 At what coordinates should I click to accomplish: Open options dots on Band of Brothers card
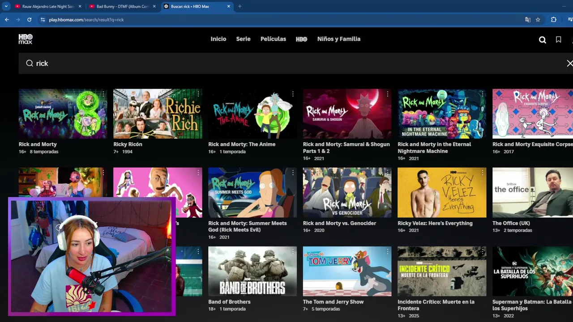(293, 252)
